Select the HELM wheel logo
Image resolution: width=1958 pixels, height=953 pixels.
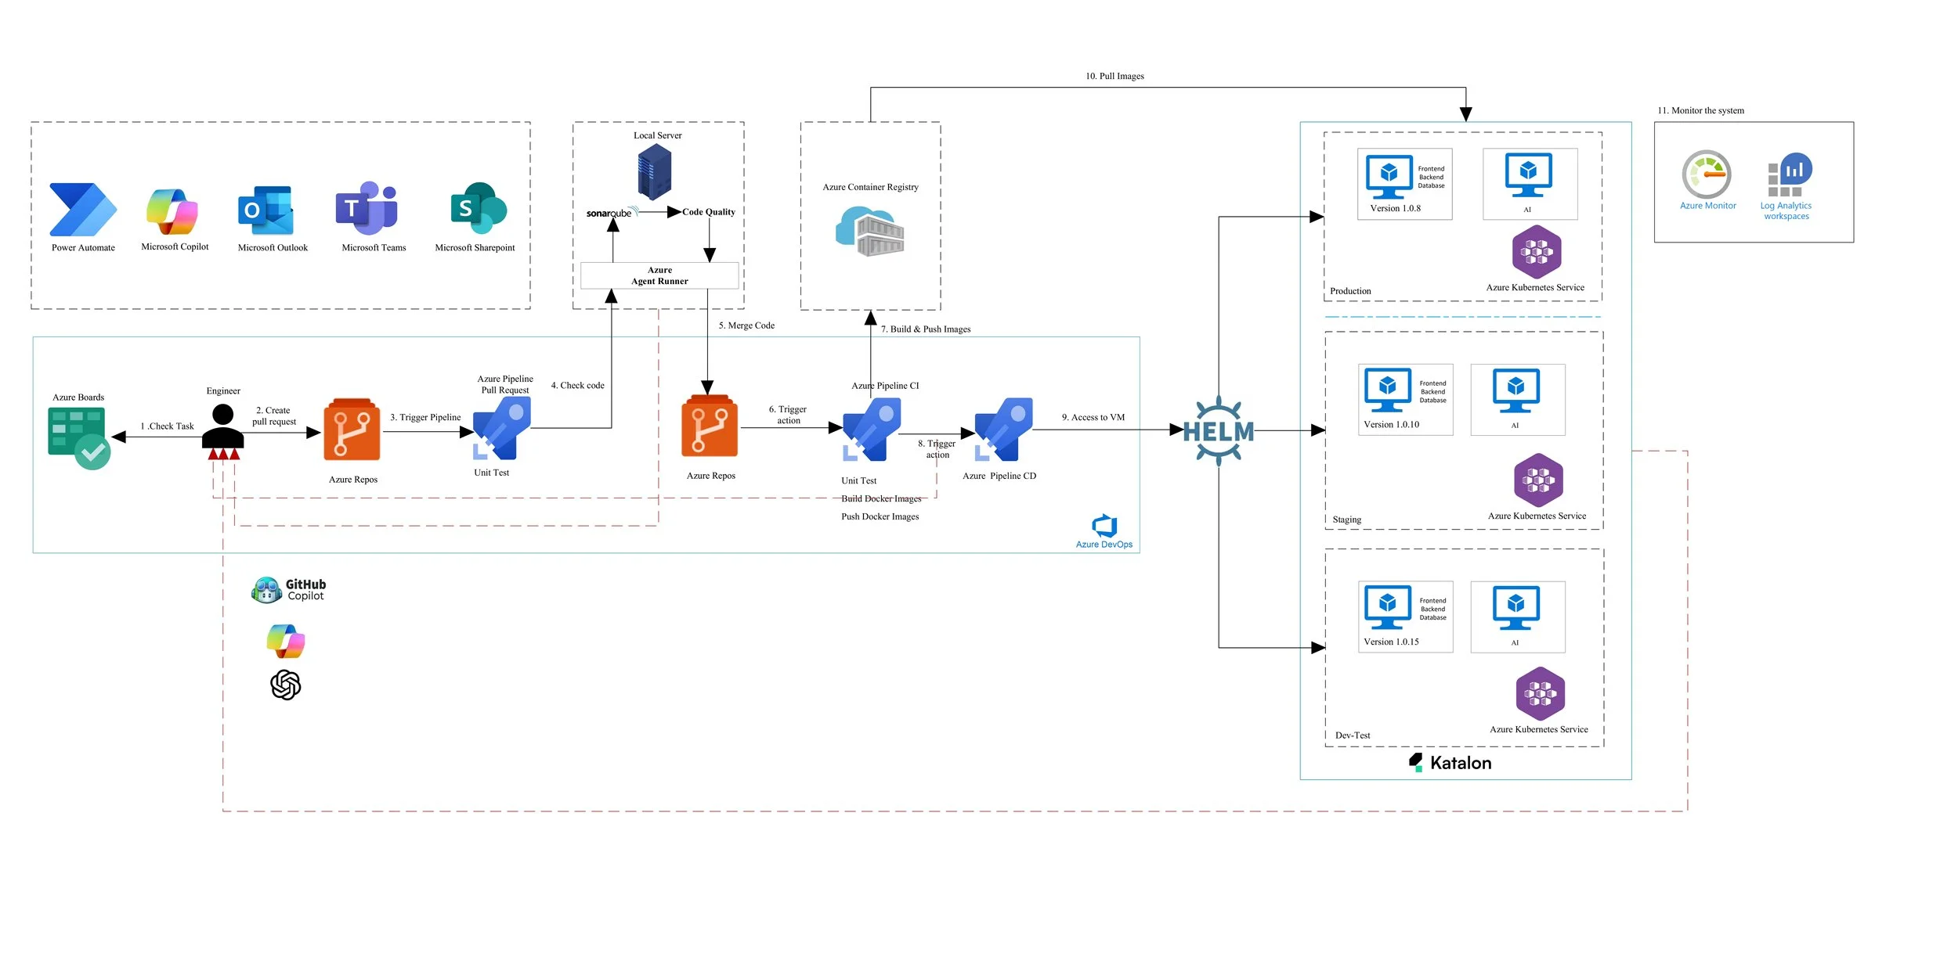point(1218,429)
